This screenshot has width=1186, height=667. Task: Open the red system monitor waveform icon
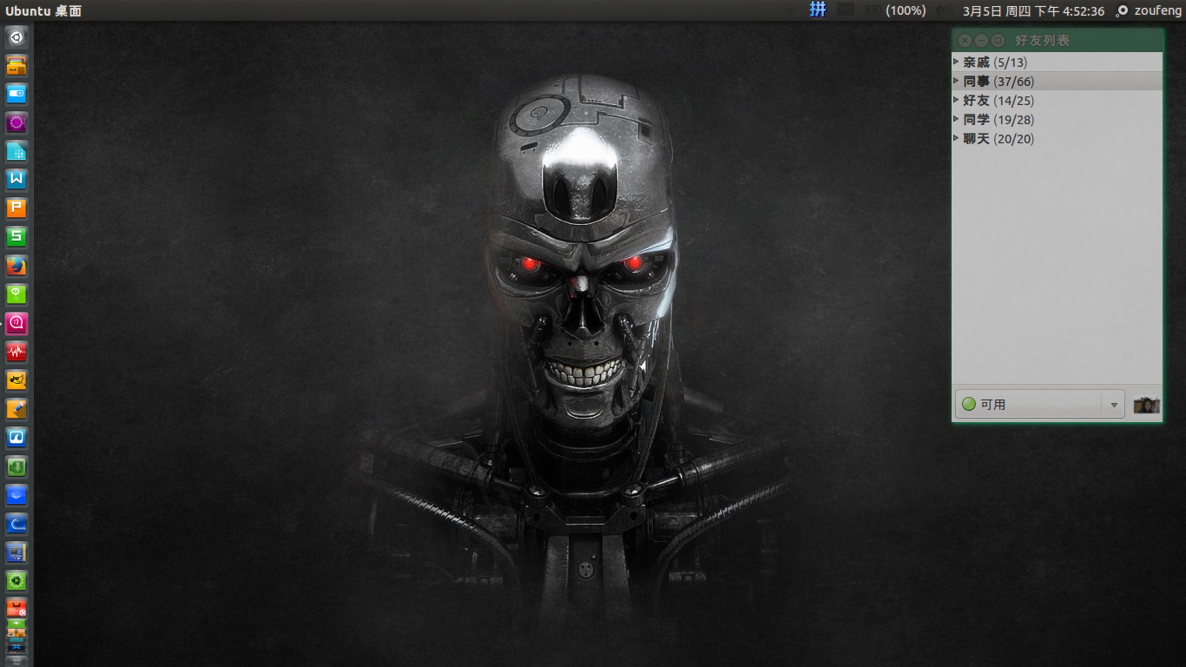pyautogui.click(x=17, y=352)
